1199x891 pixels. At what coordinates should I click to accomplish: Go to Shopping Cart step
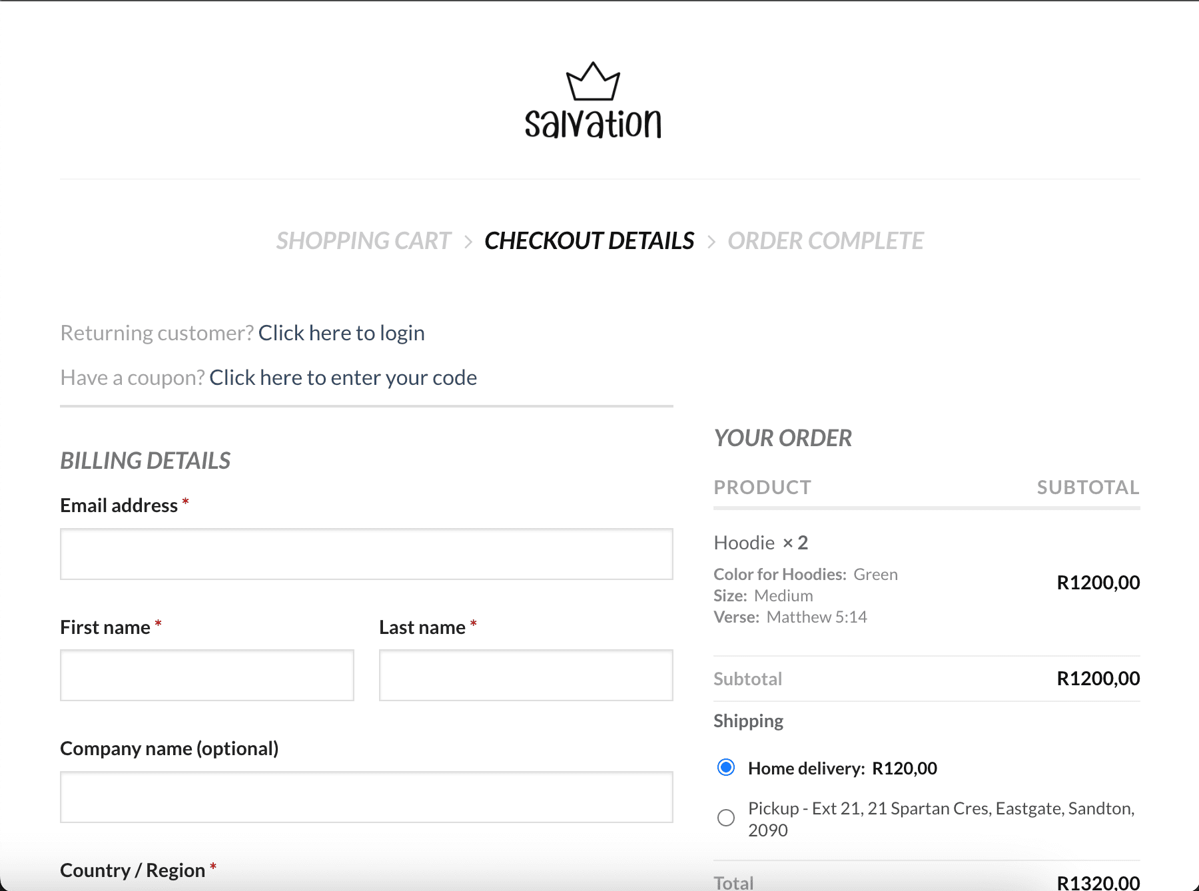364,241
